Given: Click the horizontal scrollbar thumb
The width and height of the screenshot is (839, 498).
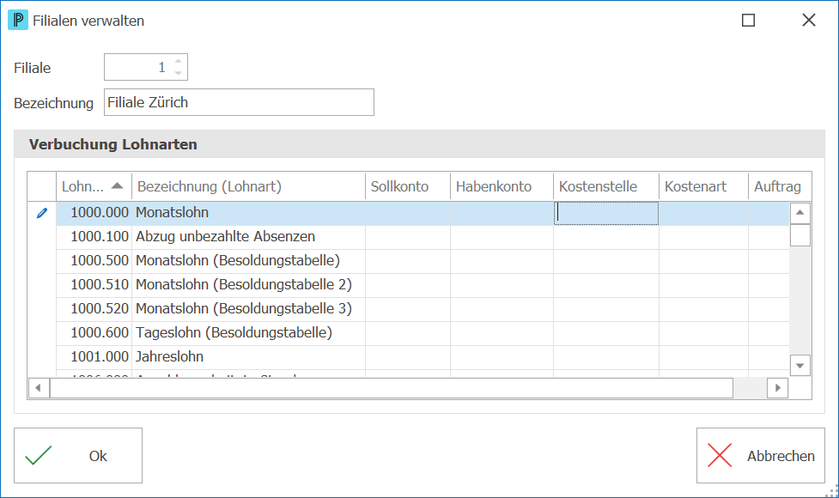Looking at the screenshot, I should (391, 388).
